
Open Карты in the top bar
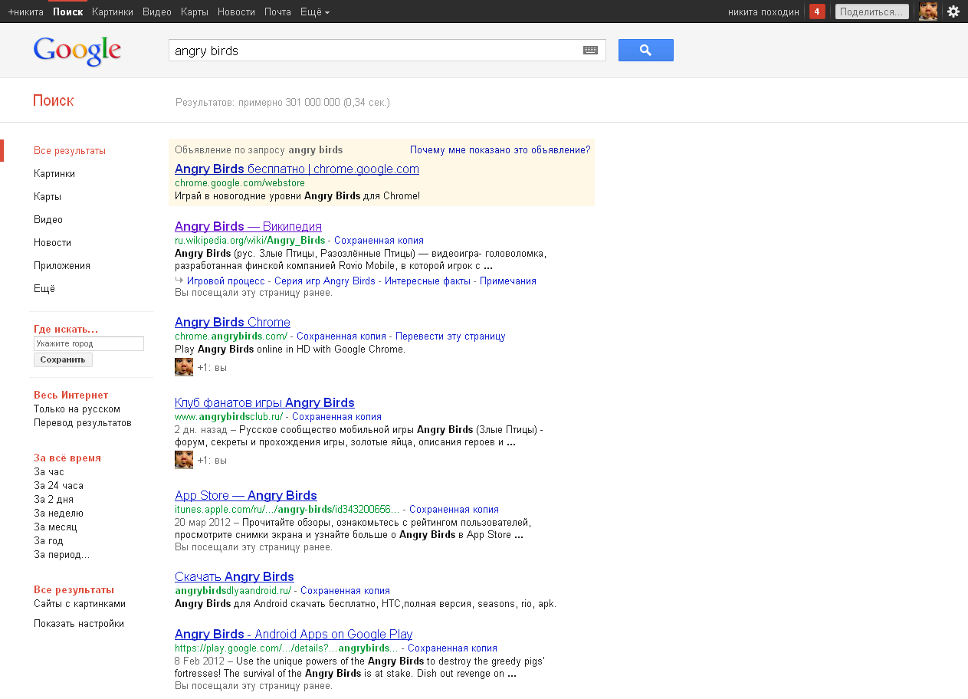pos(195,12)
